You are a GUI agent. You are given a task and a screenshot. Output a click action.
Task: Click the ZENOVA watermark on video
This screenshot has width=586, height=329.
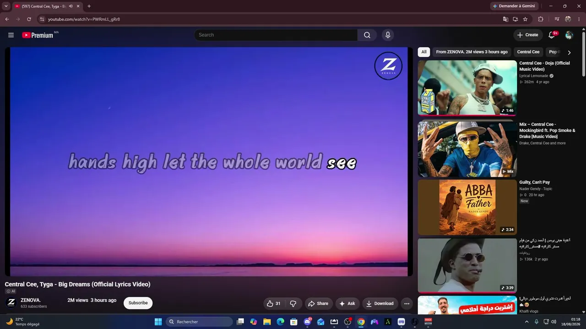pos(388,66)
